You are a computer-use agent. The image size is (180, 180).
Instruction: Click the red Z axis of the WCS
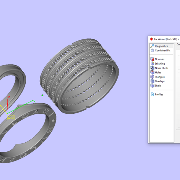pyautogui.click(x=8, y=104)
